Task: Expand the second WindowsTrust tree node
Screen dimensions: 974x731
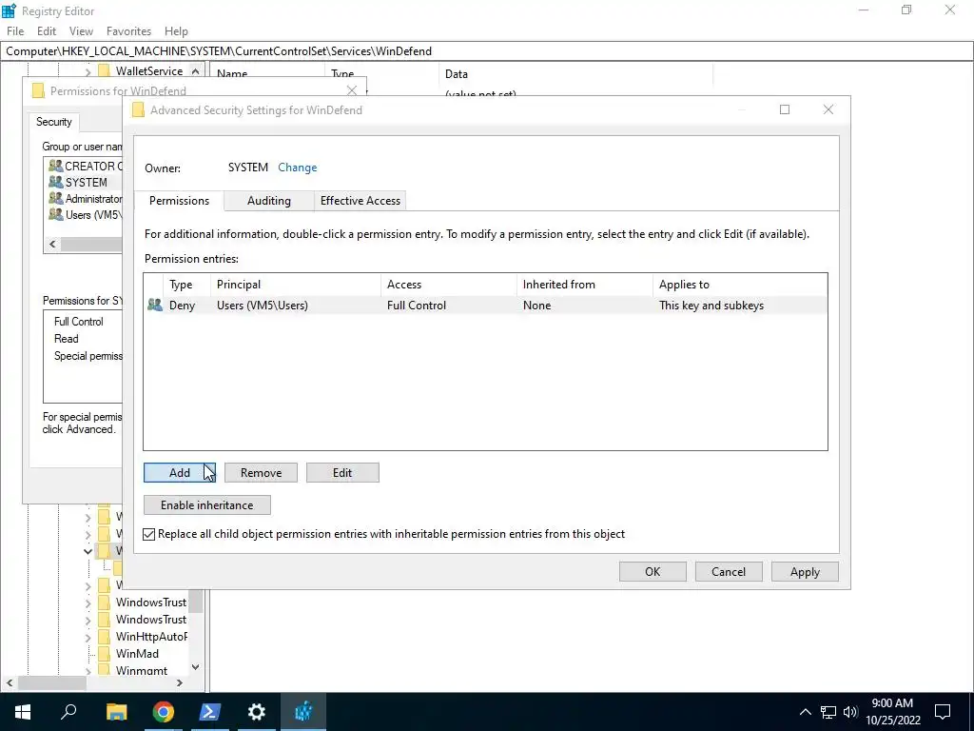Action: click(x=88, y=621)
